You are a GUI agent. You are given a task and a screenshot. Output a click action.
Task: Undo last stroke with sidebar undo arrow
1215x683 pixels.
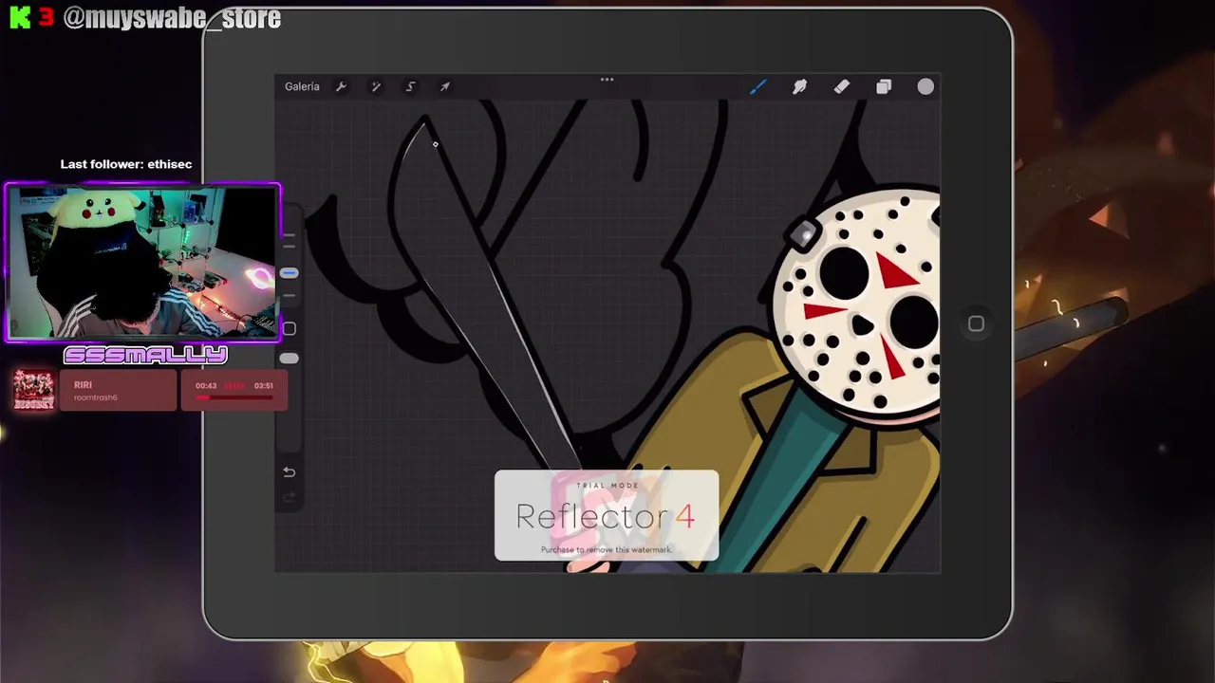(x=290, y=472)
